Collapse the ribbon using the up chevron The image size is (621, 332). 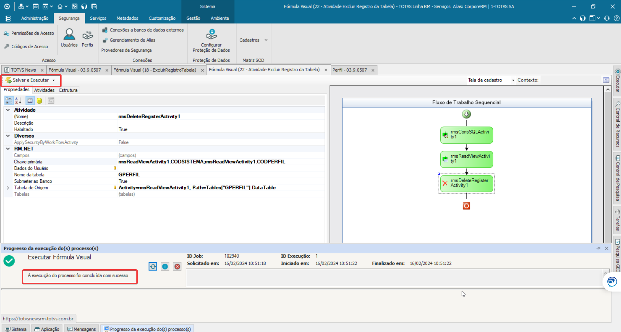click(x=574, y=18)
